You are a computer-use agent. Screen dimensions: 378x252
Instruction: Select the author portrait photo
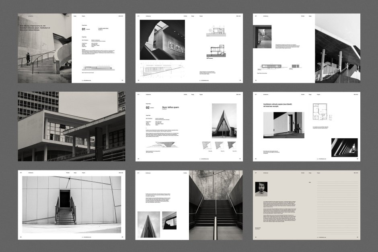click(261, 189)
